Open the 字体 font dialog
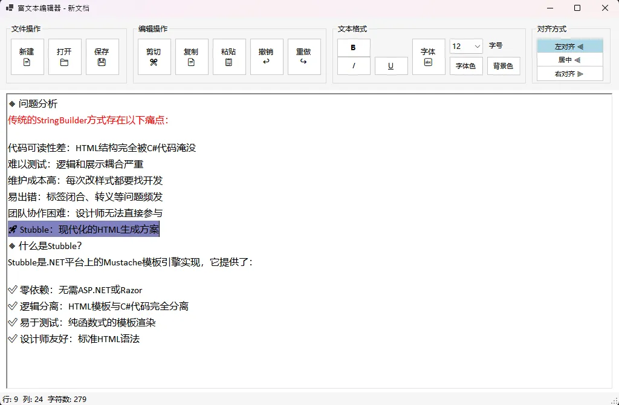The image size is (619, 405). pyautogui.click(x=429, y=57)
